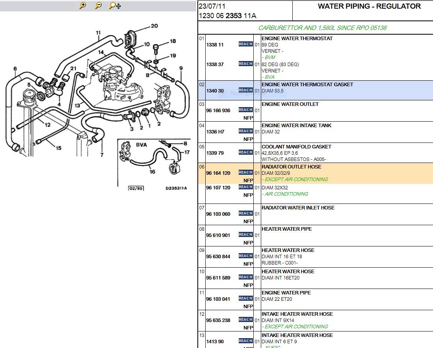Click callout number 18 in diagram
433x348 pixels.
click(173, 41)
